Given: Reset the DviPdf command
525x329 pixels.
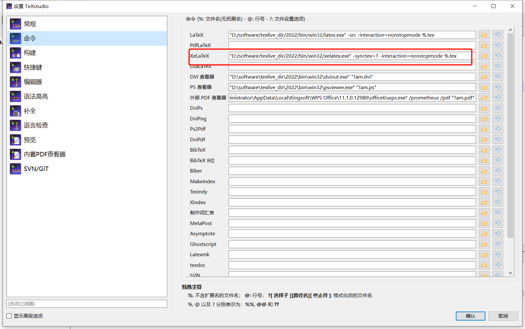Looking at the screenshot, I should coord(498,139).
